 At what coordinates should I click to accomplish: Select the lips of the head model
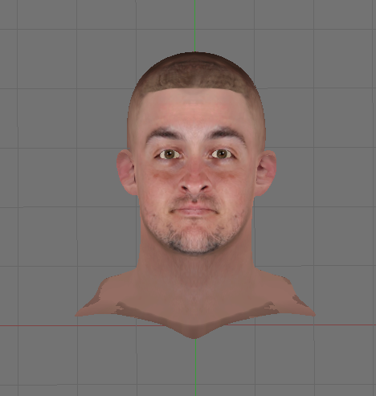tap(194, 210)
